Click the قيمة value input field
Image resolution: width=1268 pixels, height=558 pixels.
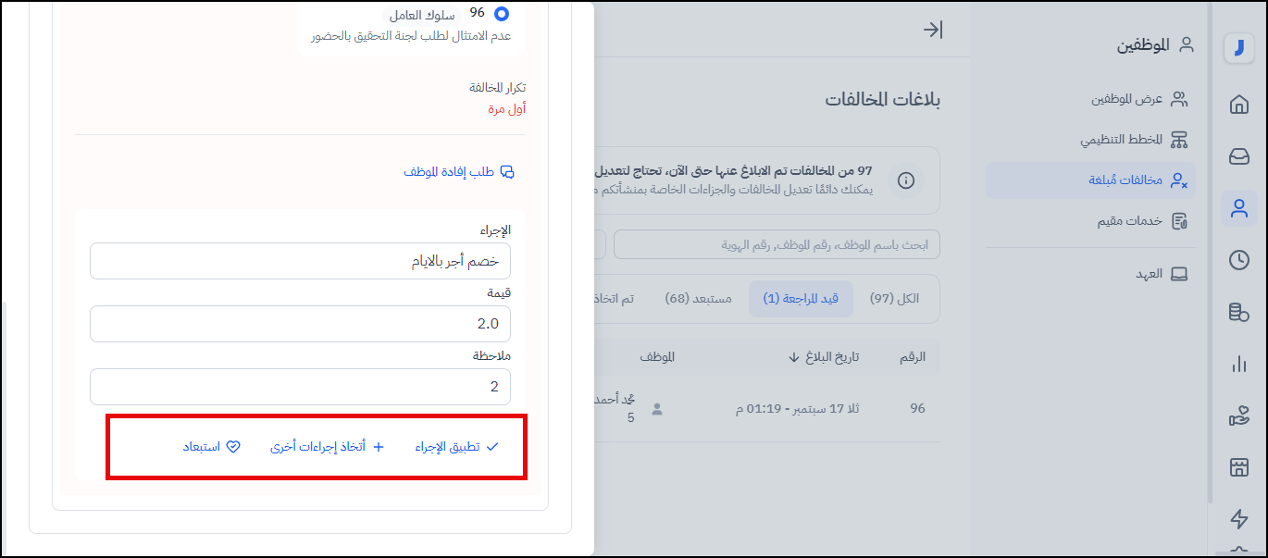point(300,324)
